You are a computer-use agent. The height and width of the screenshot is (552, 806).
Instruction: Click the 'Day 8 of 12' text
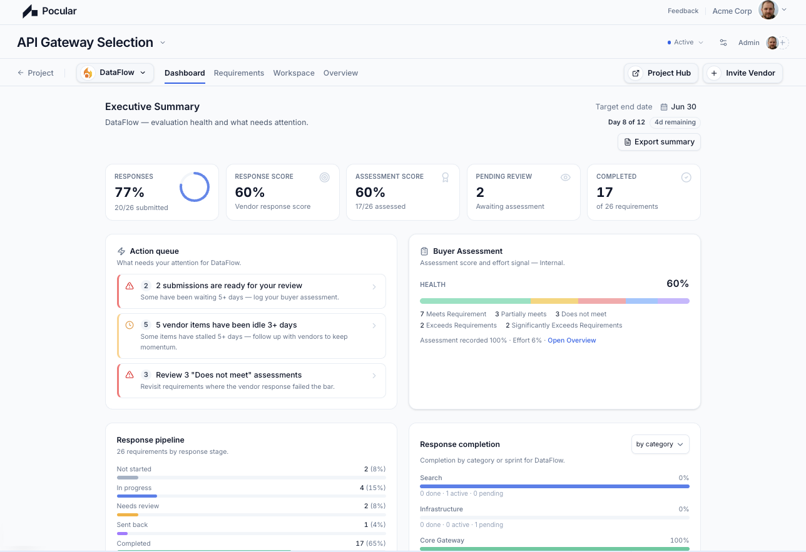tap(626, 123)
